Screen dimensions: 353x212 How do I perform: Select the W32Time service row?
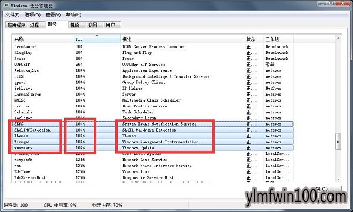point(152,171)
